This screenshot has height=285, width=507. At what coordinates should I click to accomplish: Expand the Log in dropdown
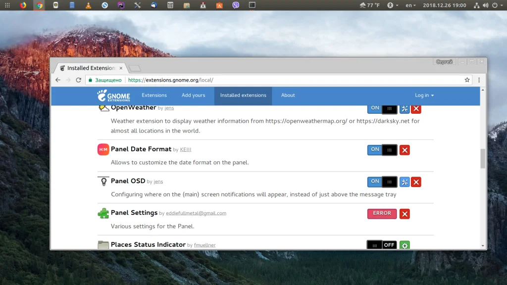(x=424, y=95)
